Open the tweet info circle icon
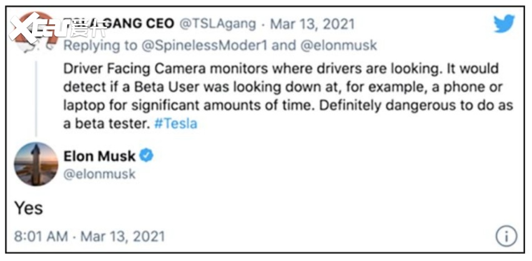532x261 pixels. (x=505, y=237)
